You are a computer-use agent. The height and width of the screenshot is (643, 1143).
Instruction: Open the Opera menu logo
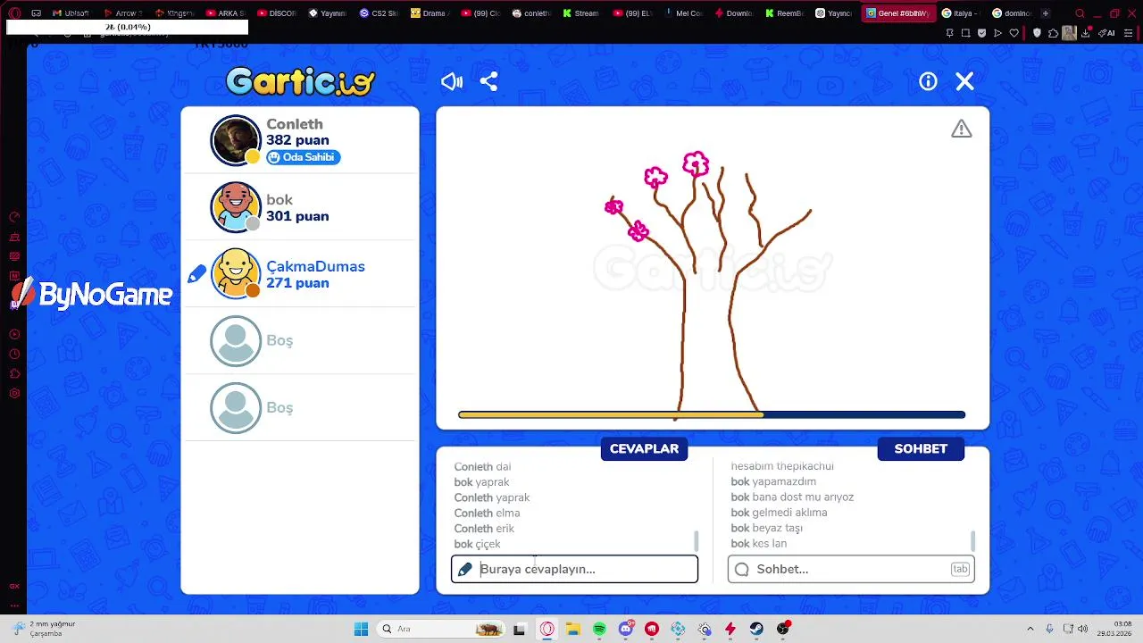(14, 13)
